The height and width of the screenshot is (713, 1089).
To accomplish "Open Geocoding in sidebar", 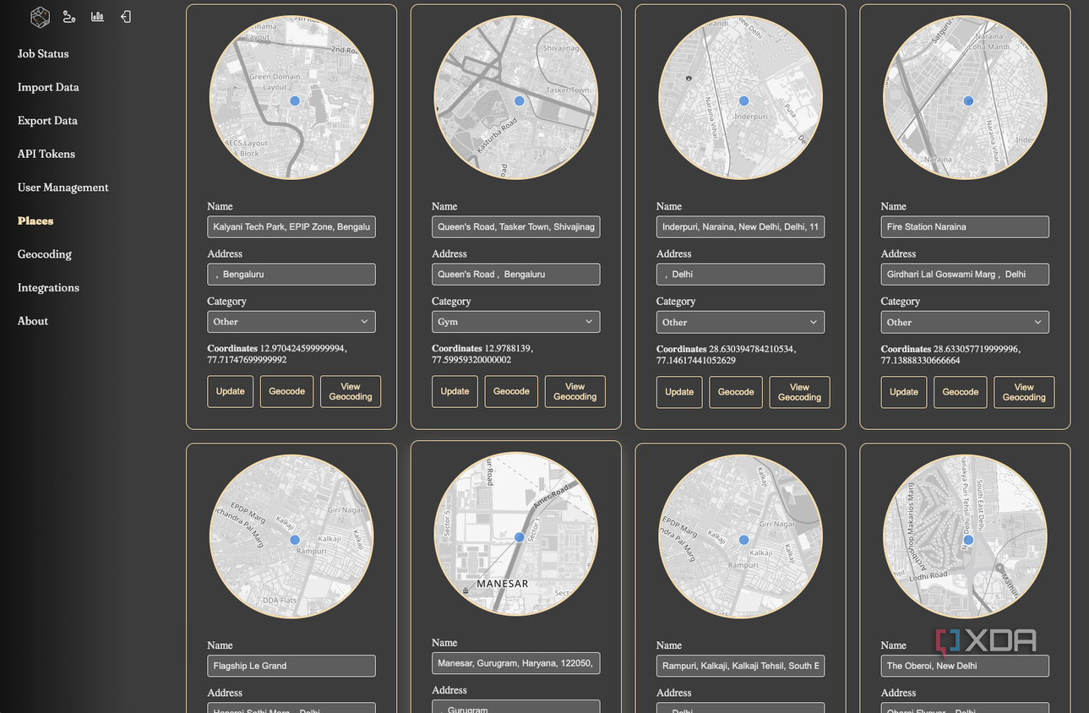I will pyautogui.click(x=45, y=254).
